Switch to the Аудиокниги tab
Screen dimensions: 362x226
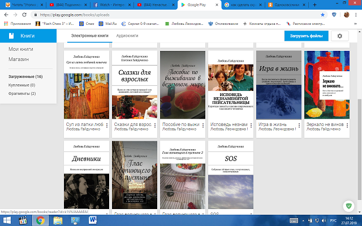(127, 35)
